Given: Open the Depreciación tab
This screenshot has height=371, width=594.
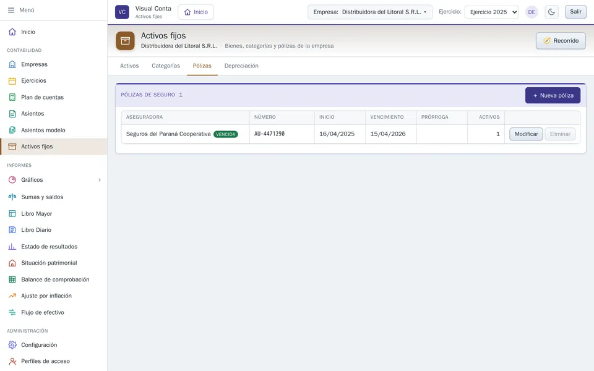Looking at the screenshot, I should click(241, 66).
